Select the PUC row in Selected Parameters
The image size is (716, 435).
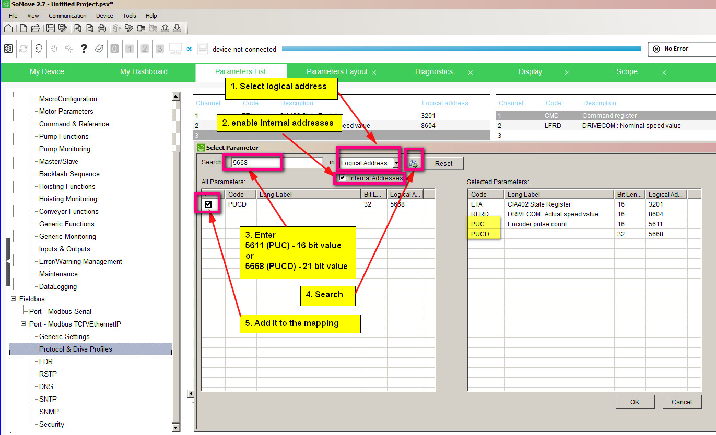coord(584,224)
